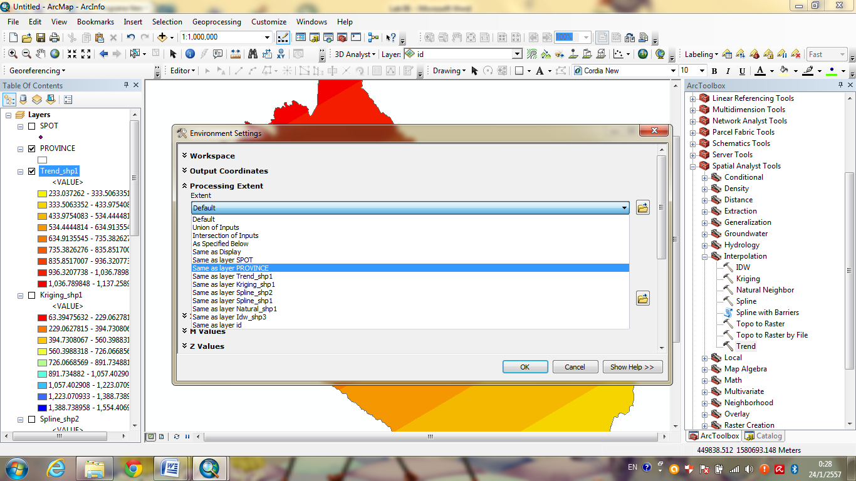Select the Measure ruler tool
Viewport: 856px width, 481px height.
click(x=236, y=54)
